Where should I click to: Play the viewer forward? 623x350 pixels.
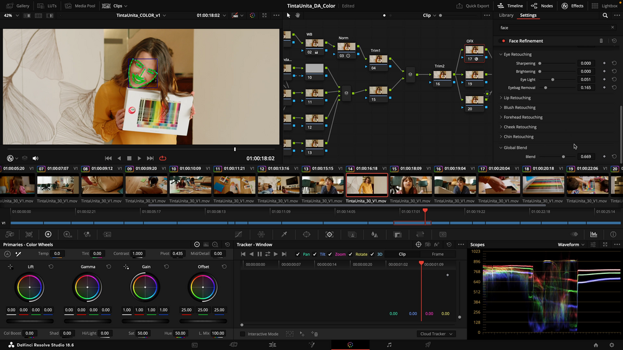tap(139, 159)
